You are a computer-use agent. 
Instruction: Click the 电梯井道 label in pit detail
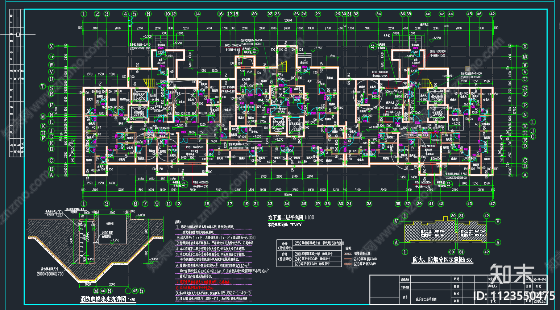pyautogui.click(x=109, y=224)
